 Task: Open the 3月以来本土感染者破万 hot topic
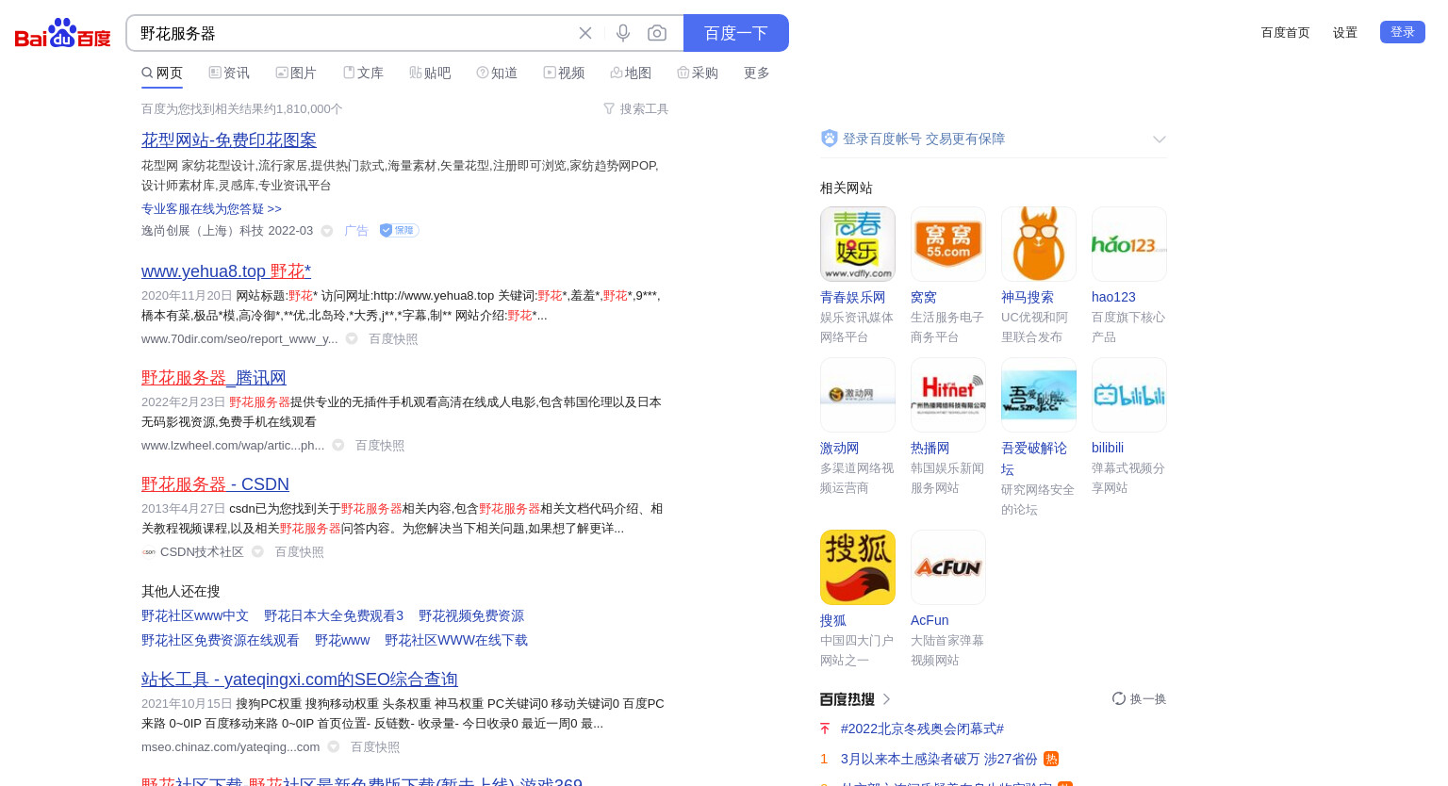click(939, 759)
